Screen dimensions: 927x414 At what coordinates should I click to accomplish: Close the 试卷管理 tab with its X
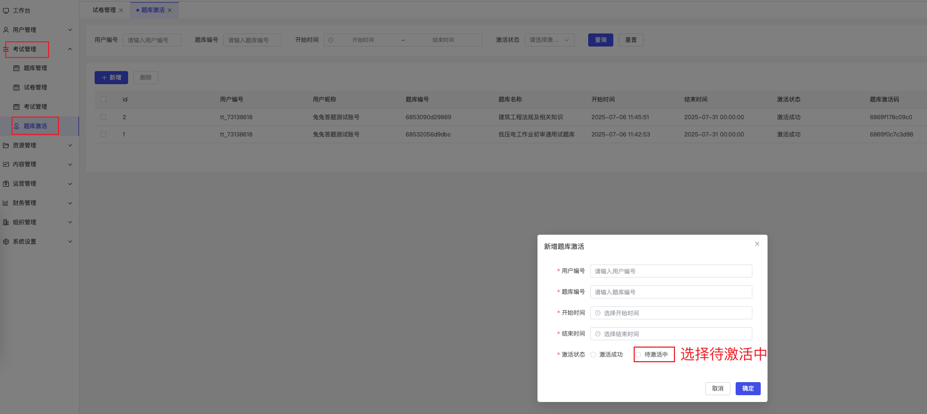[x=121, y=10]
